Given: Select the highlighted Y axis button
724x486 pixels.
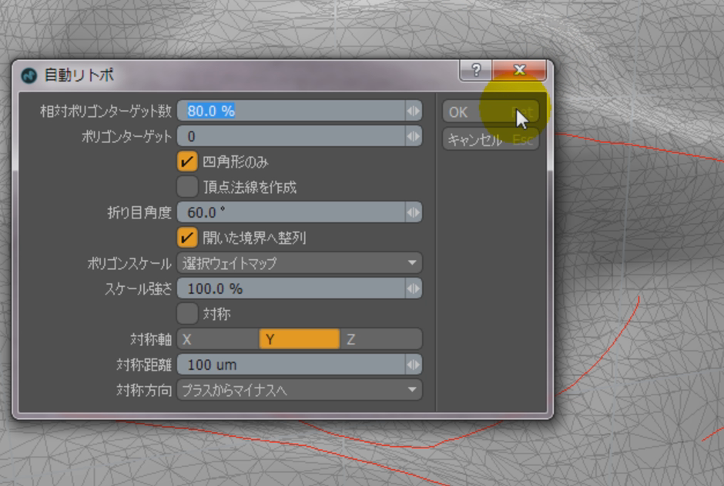Looking at the screenshot, I should pos(300,339).
